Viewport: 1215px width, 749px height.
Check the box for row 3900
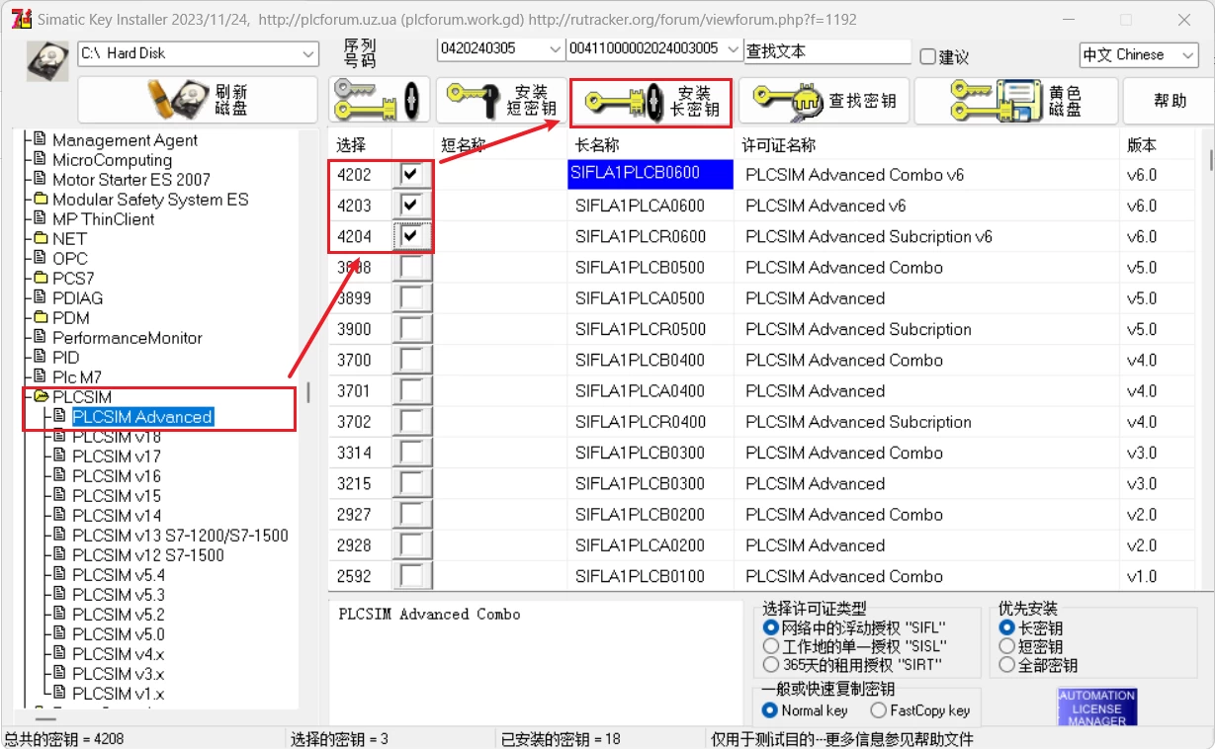click(411, 329)
